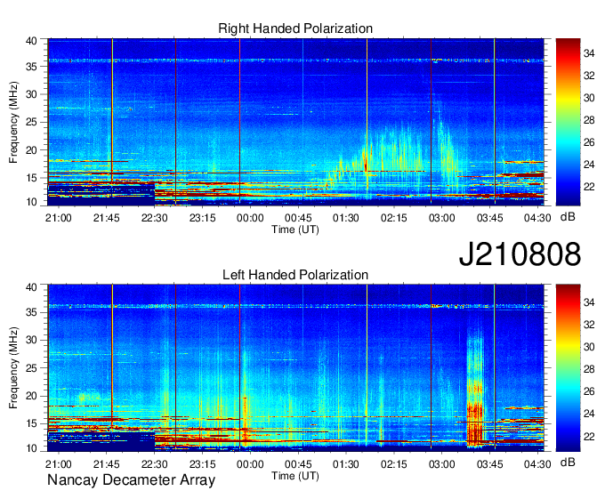Click "01:30" time tick of Right Handed plot
The height and width of the screenshot is (491, 605).
click(x=346, y=218)
